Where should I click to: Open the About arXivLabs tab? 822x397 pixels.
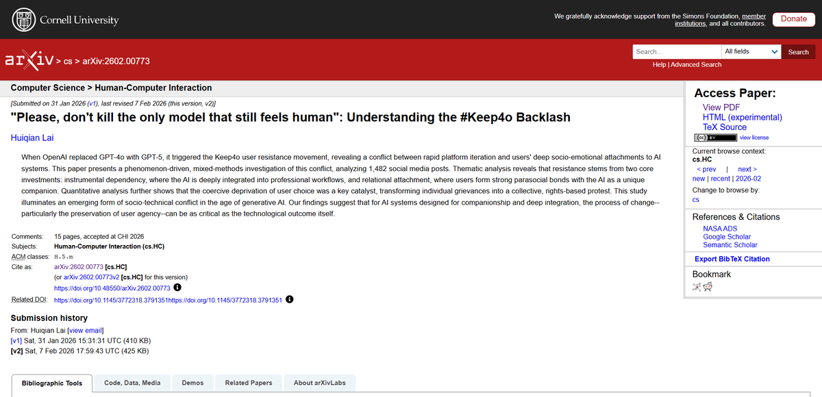pyautogui.click(x=320, y=383)
